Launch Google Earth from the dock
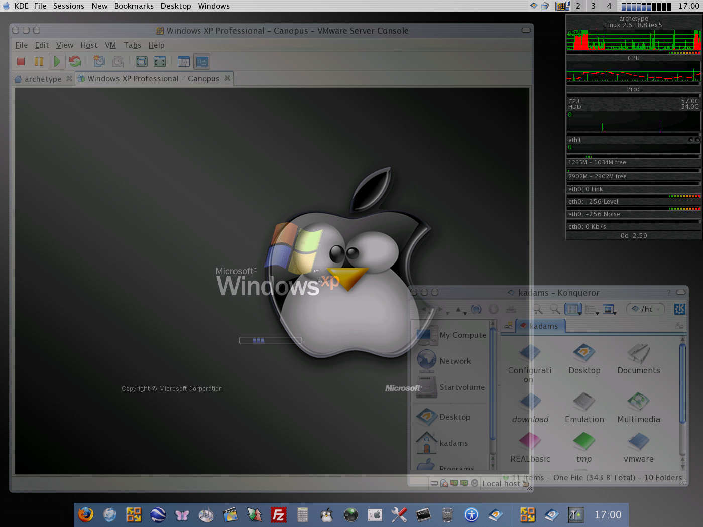This screenshot has width=703, height=527. [158, 514]
